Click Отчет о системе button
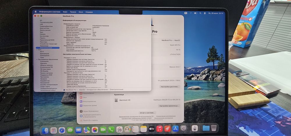The width and height of the screenshot is (291, 136). point(147,113)
